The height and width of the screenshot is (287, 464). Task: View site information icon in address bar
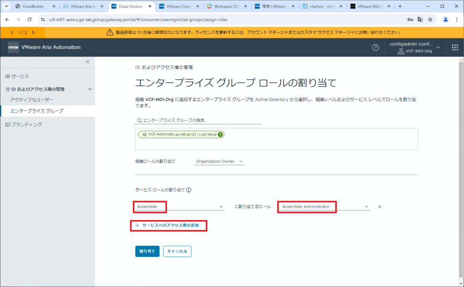(x=43, y=19)
